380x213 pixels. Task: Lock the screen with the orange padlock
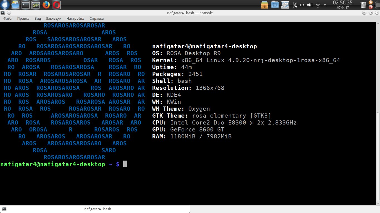point(371,2)
